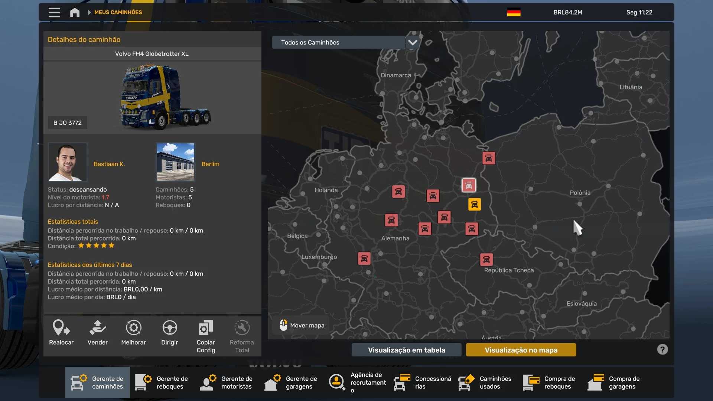Image resolution: width=713 pixels, height=401 pixels.
Task: Click the Copiar Config icon
Action: (x=206, y=328)
